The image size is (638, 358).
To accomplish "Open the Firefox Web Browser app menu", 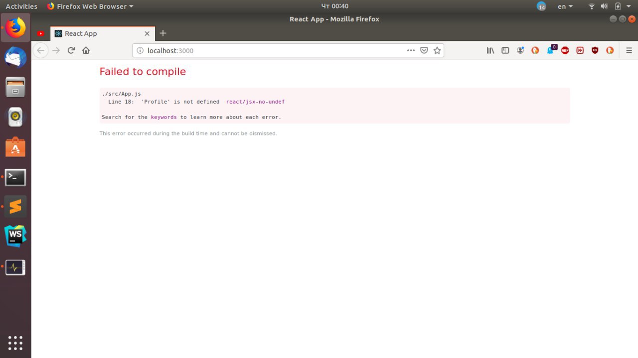I will 90,6.
